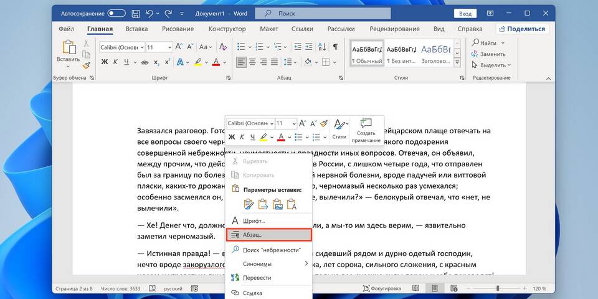The width and height of the screenshot is (598, 299).
Task: Click the Вход button
Action: (465, 13)
